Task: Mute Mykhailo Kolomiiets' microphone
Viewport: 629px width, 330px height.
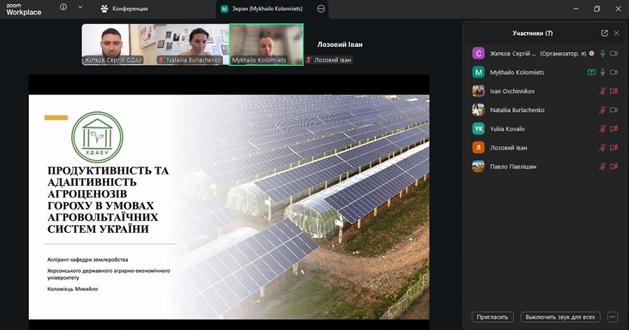Action: [602, 72]
